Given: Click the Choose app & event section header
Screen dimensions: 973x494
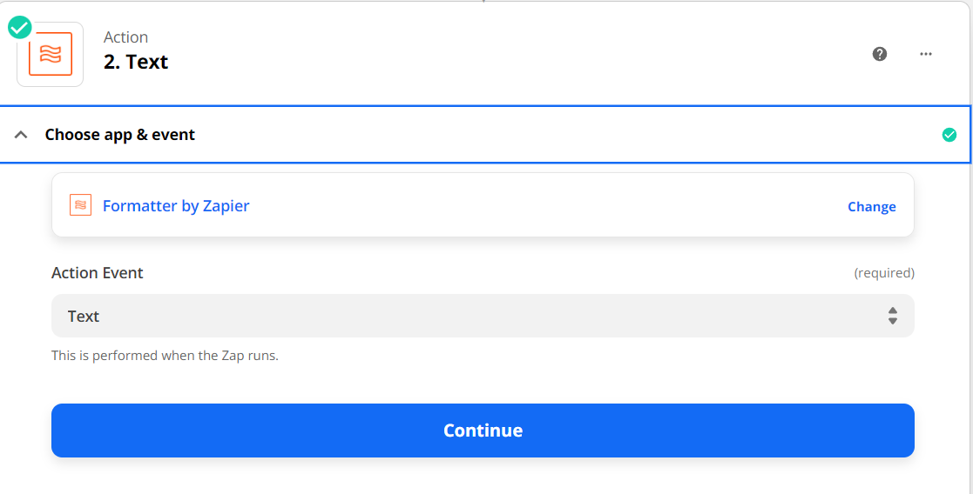Looking at the screenshot, I should click(x=120, y=135).
